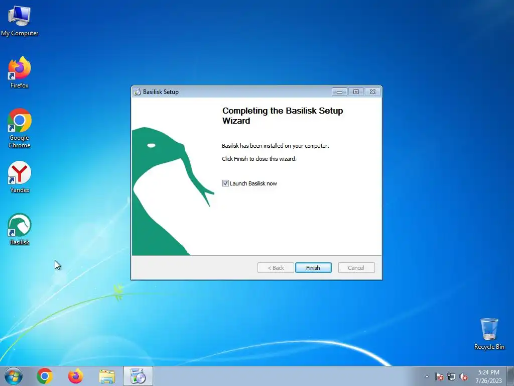The height and width of the screenshot is (386, 514).
Task: Select the Basilisk desktop shortcut
Action: coord(20,229)
